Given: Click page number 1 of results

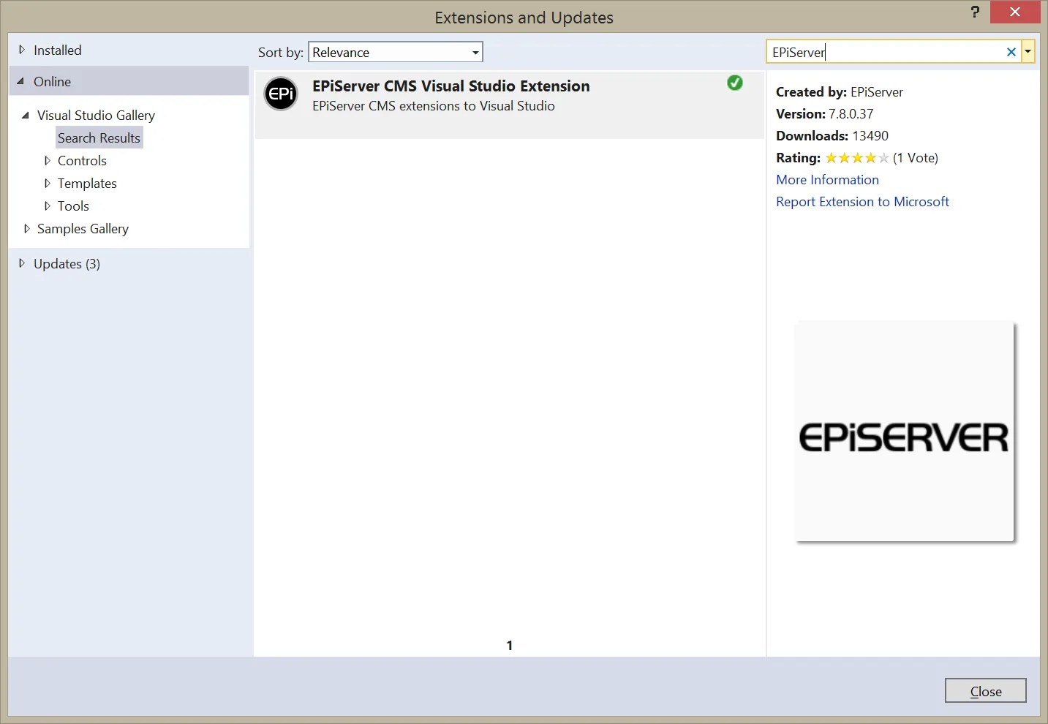Looking at the screenshot, I should tap(510, 645).
